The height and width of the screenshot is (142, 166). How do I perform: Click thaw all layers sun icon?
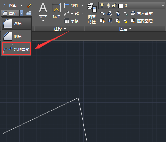click(118, 21)
